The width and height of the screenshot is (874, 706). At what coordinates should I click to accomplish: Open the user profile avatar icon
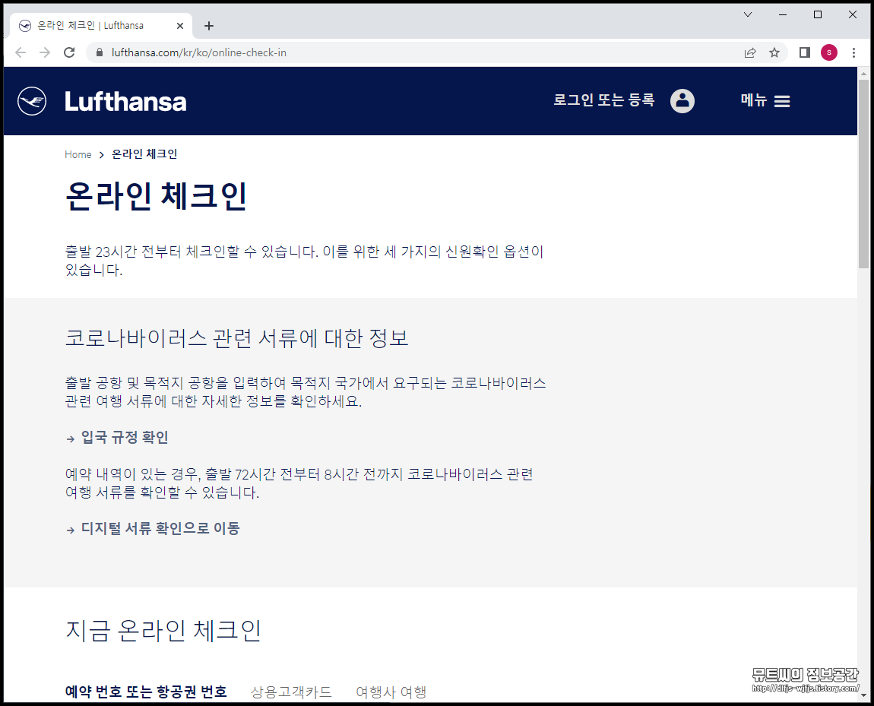(x=682, y=101)
